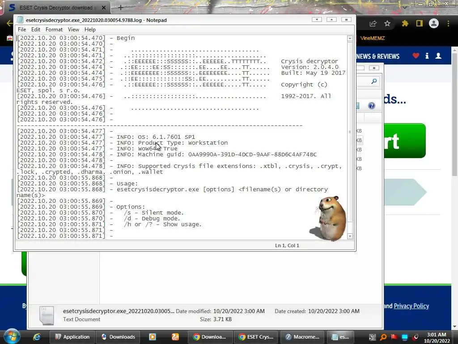Open the File menu in Notepad
The image size is (458, 344).
(x=22, y=30)
